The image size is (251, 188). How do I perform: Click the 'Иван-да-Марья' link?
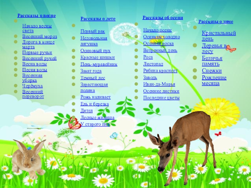pyautogui.click(x=159, y=84)
